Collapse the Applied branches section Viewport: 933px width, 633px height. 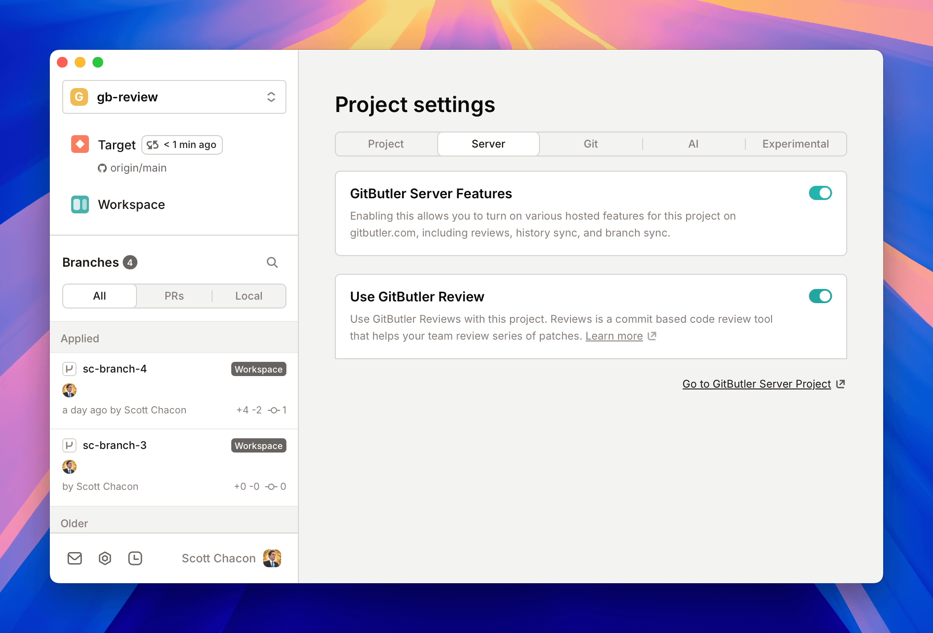[x=80, y=338]
